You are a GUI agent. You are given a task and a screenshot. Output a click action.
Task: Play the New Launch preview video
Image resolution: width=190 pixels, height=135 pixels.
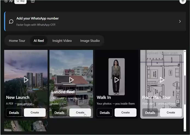point(26,80)
